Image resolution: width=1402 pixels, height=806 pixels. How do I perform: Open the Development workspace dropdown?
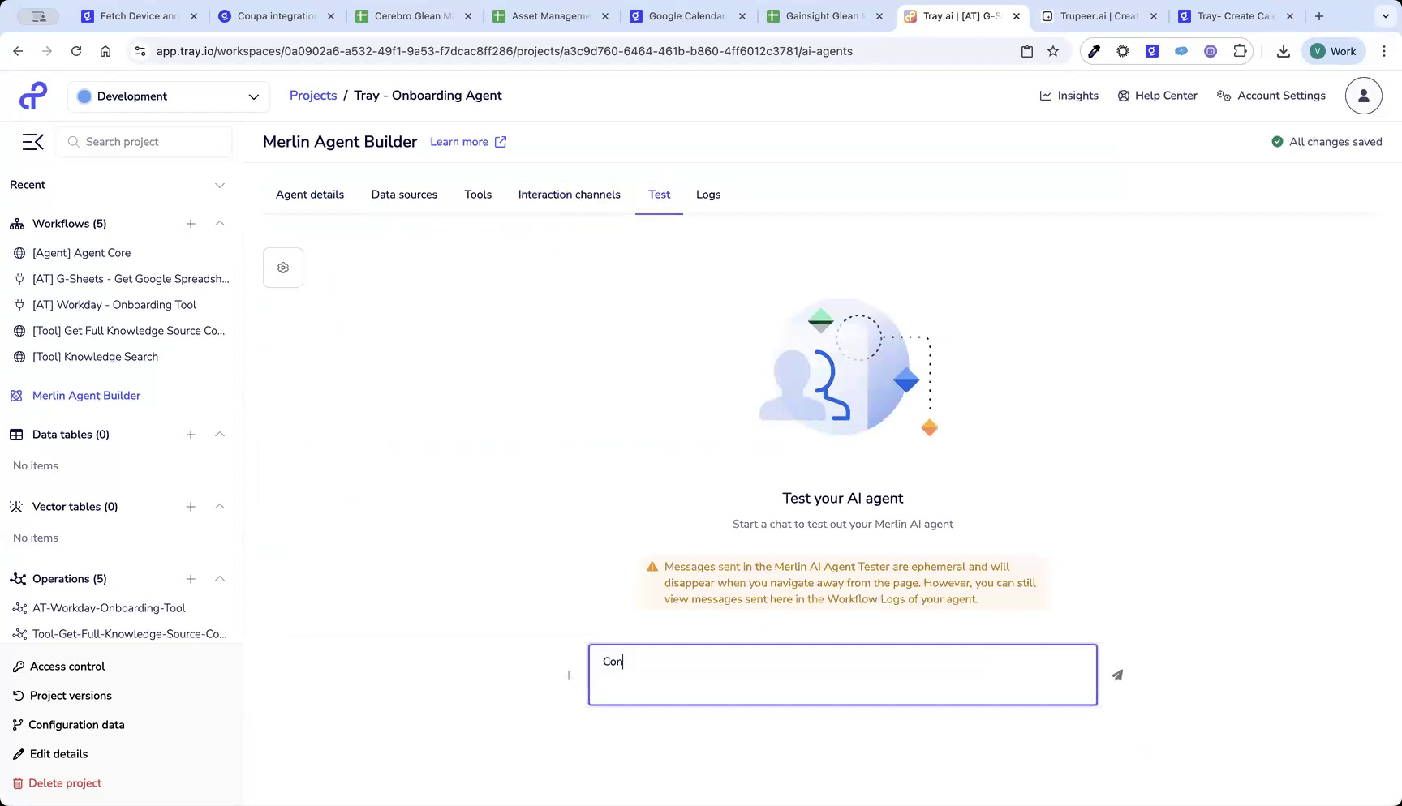point(168,96)
